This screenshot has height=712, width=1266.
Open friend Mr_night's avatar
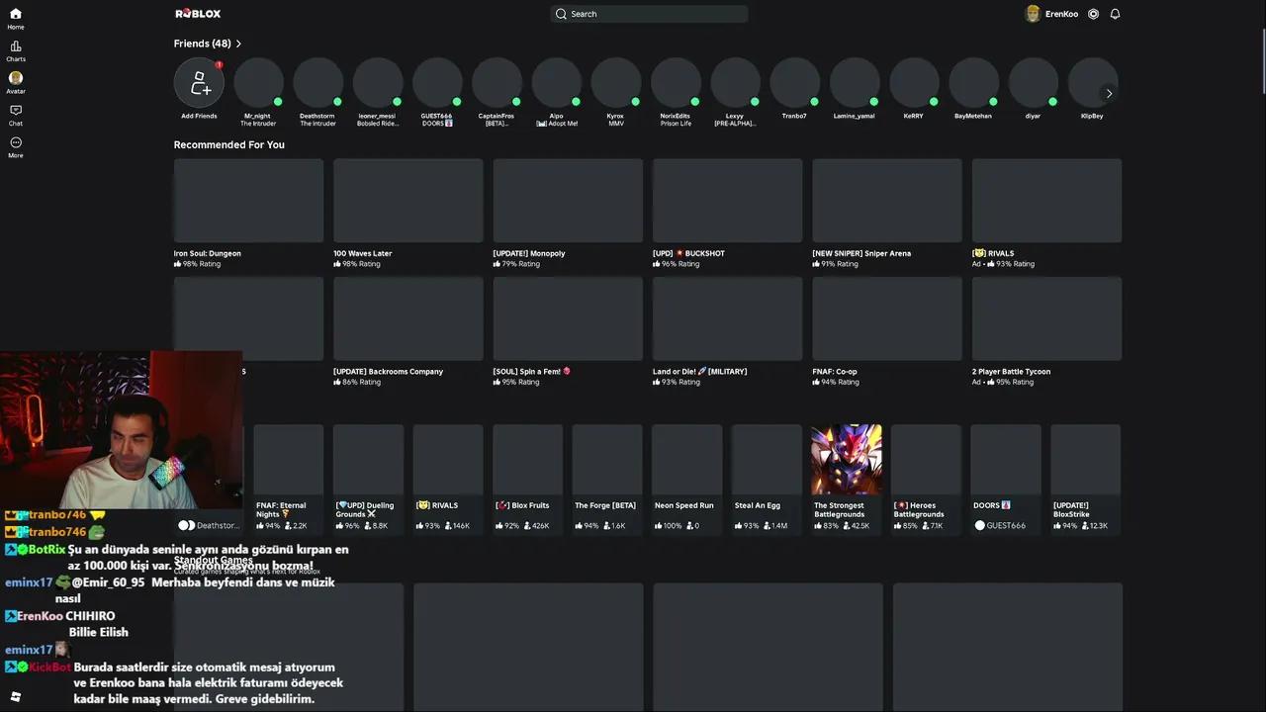tap(258, 82)
